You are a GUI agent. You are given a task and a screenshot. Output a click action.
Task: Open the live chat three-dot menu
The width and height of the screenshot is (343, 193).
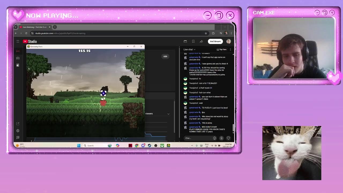(x=230, y=49)
